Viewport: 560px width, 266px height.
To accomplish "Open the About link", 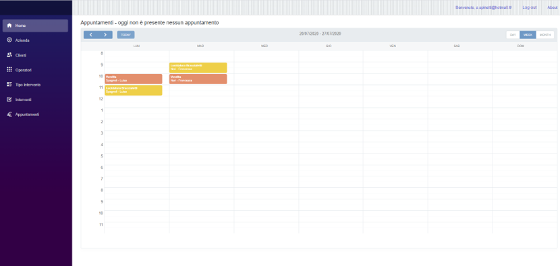I will [552, 7].
